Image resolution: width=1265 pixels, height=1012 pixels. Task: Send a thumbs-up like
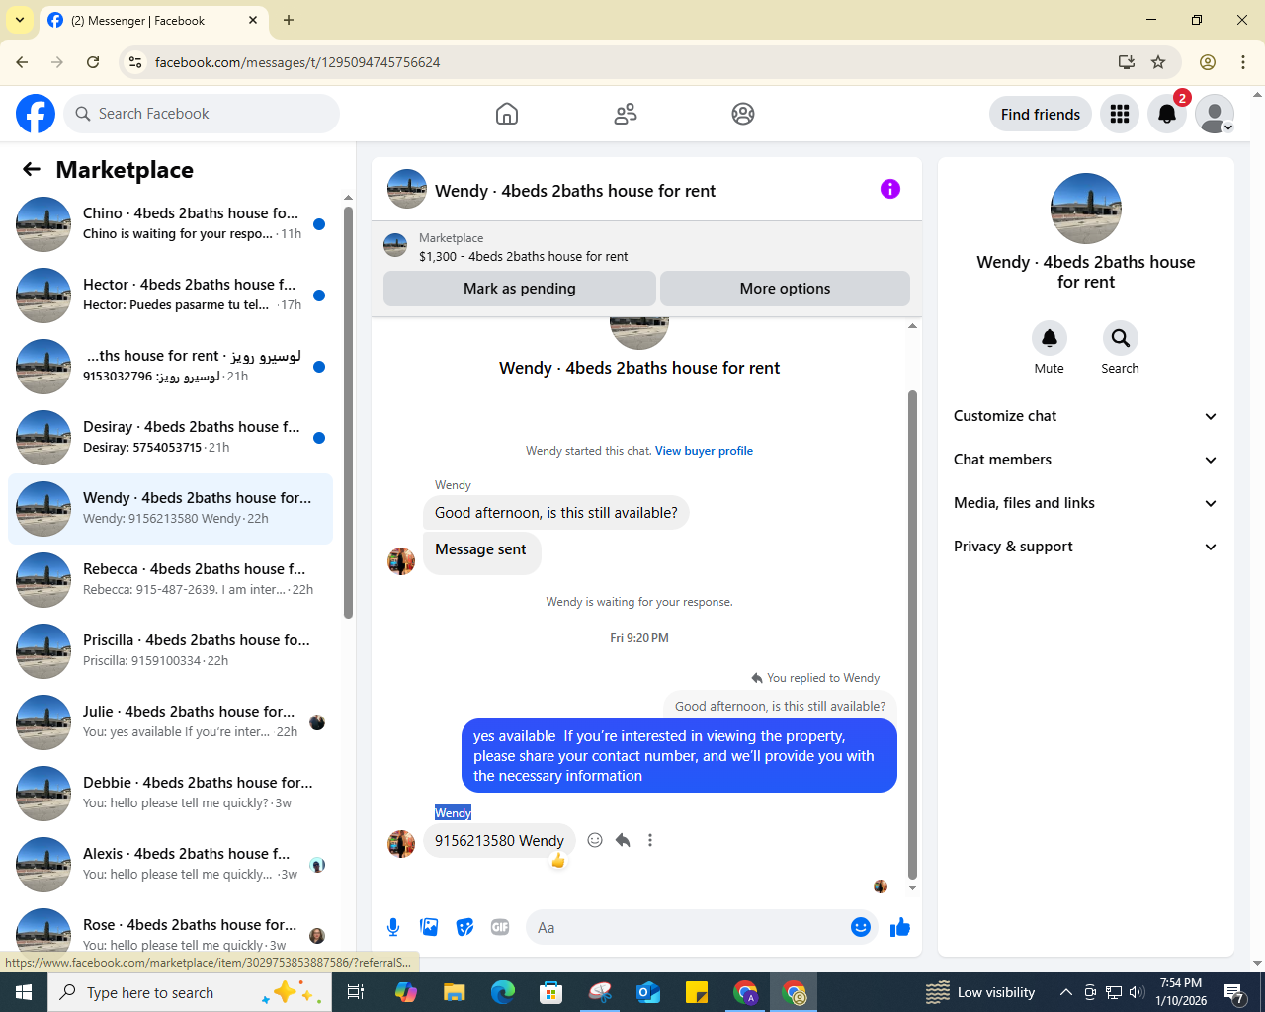tap(900, 927)
